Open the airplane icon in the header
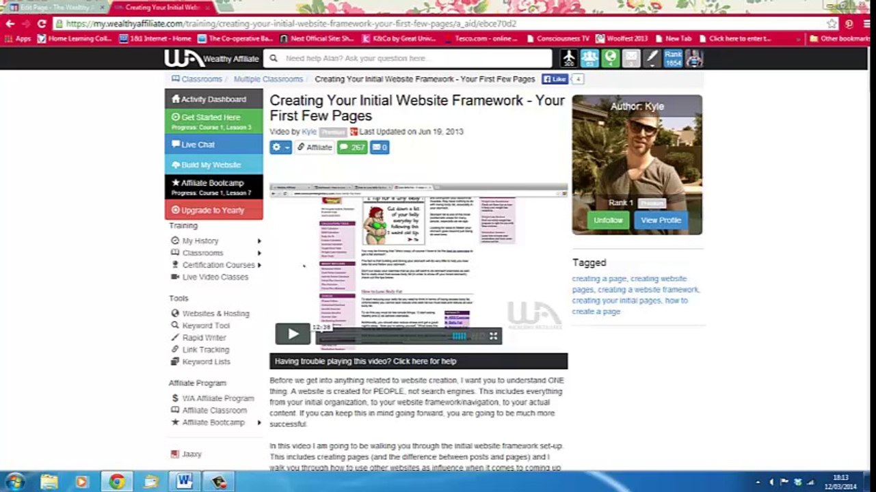 (569, 59)
